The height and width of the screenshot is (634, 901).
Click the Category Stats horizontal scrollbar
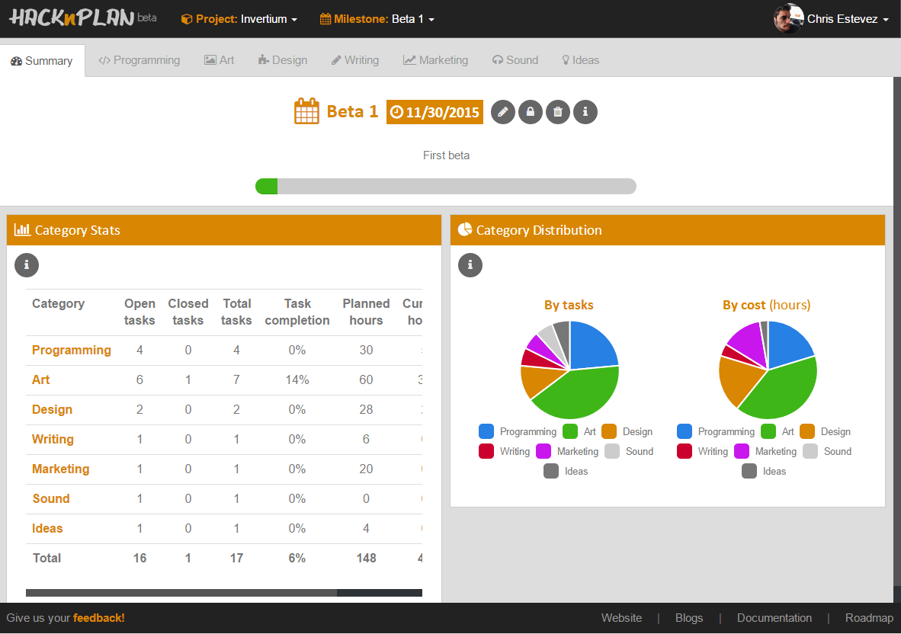181,593
